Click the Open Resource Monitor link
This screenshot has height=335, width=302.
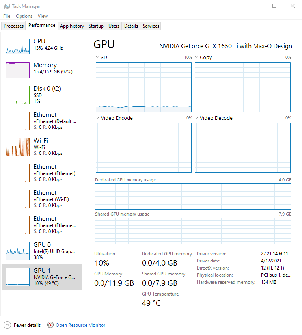[80, 325]
